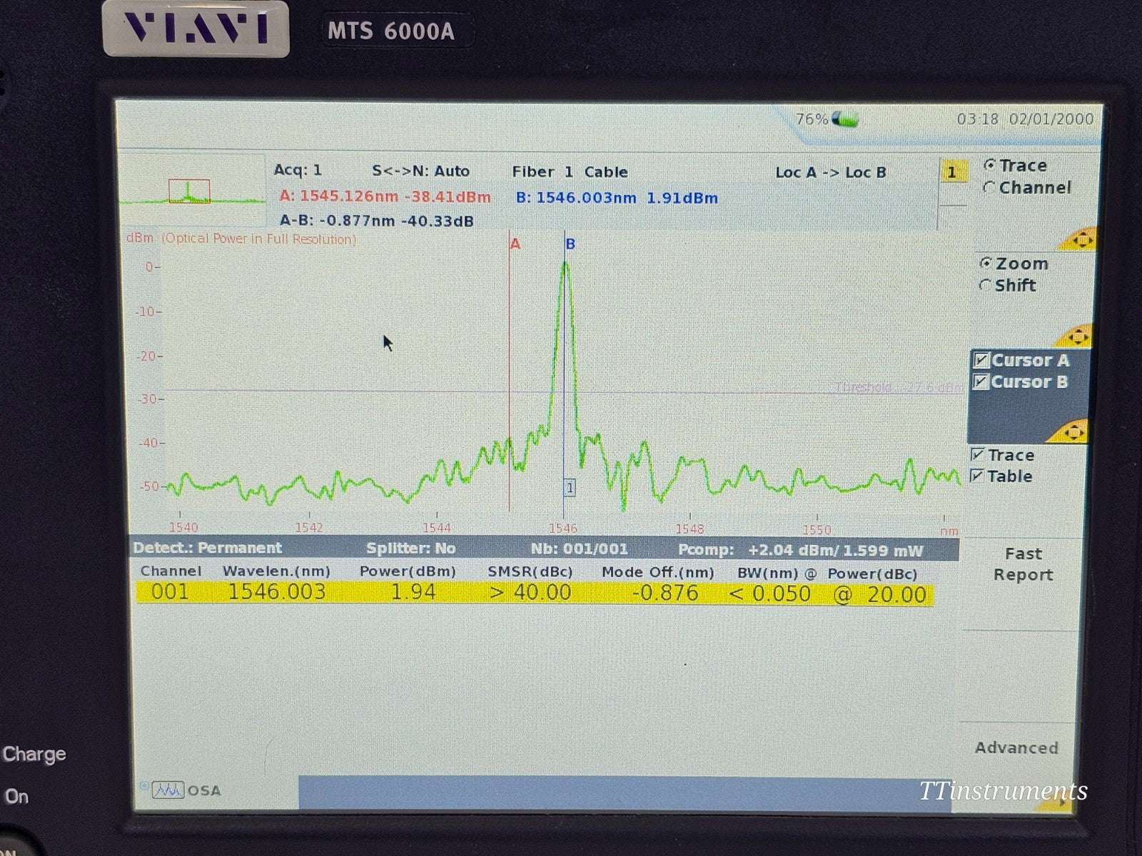The image size is (1142, 856).
Task: Disable the Cursor B checkbox
Action: tap(982, 382)
